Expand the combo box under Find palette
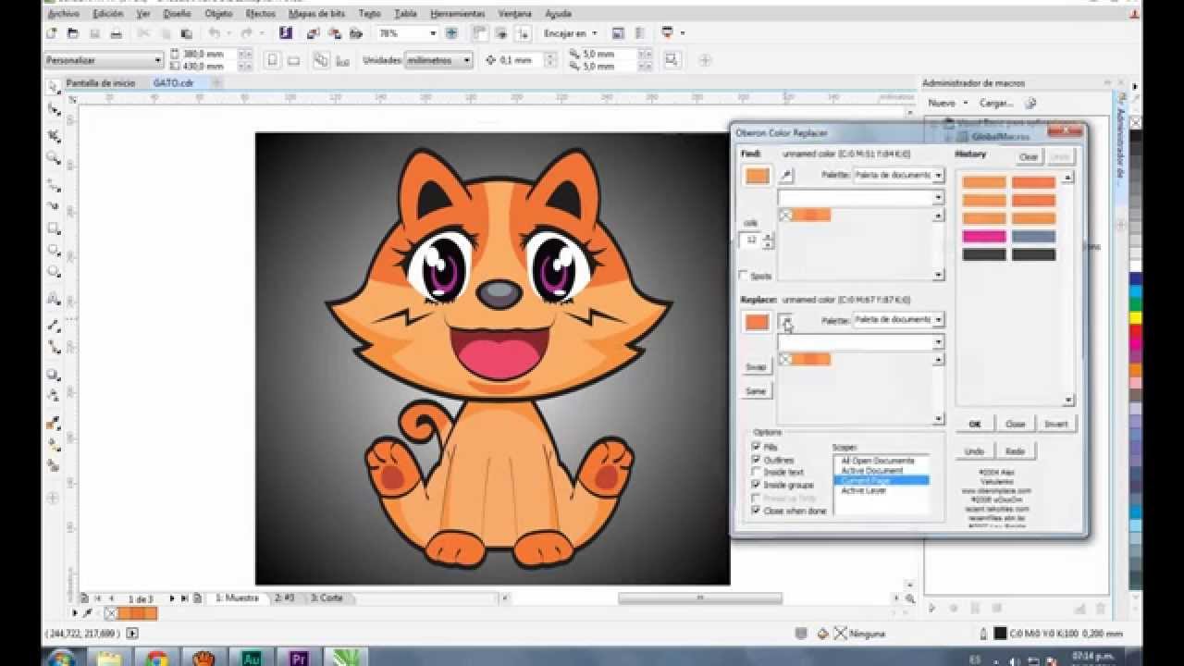This screenshot has width=1184, height=666. [938, 197]
